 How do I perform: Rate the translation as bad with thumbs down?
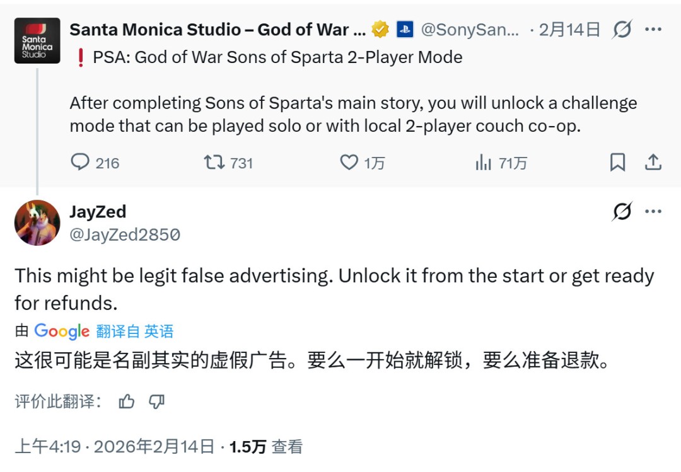(156, 401)
